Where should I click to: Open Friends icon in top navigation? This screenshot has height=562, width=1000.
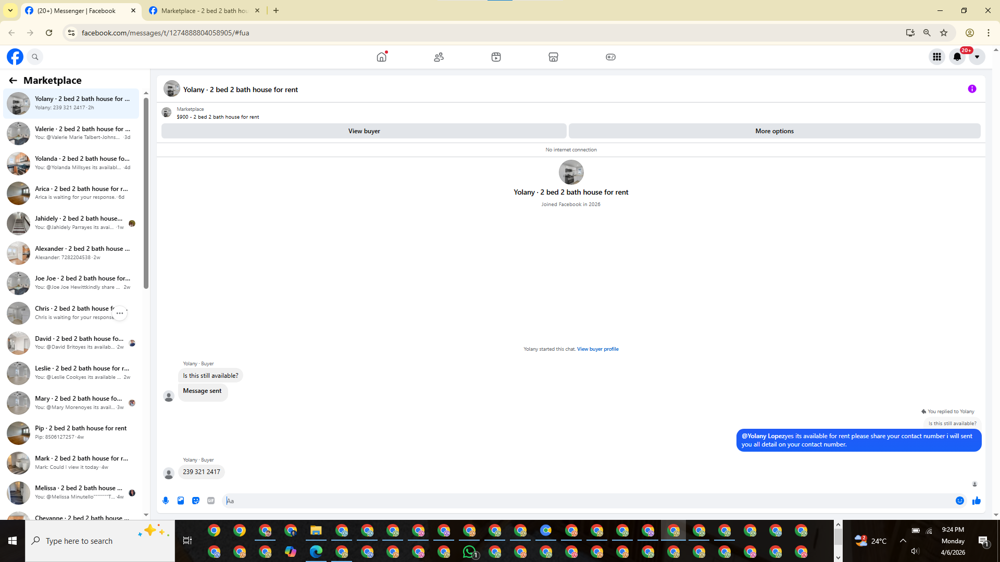pyautogui.click(x=439, y=57)
